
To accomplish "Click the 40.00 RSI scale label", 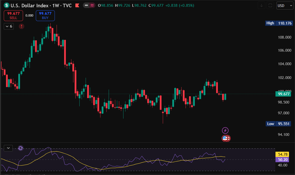I will pos(282,165).
